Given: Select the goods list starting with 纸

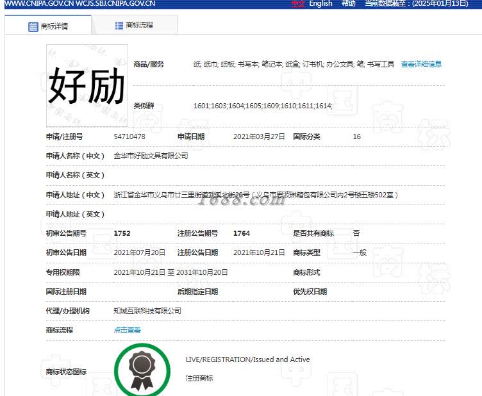Looking at the screenshot, I should [x=294, y=64].
